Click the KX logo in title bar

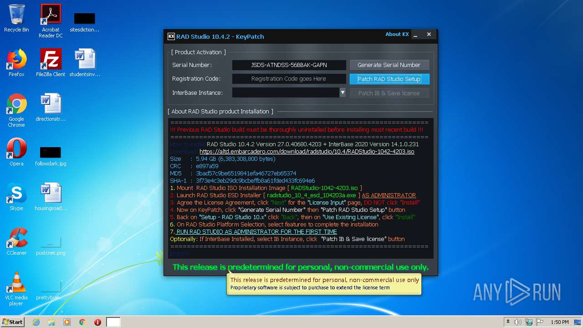[x=171, y=36]
